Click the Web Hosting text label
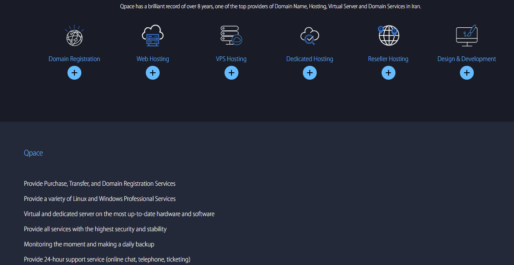The image size is (514, 265). [x=153, y=58]
